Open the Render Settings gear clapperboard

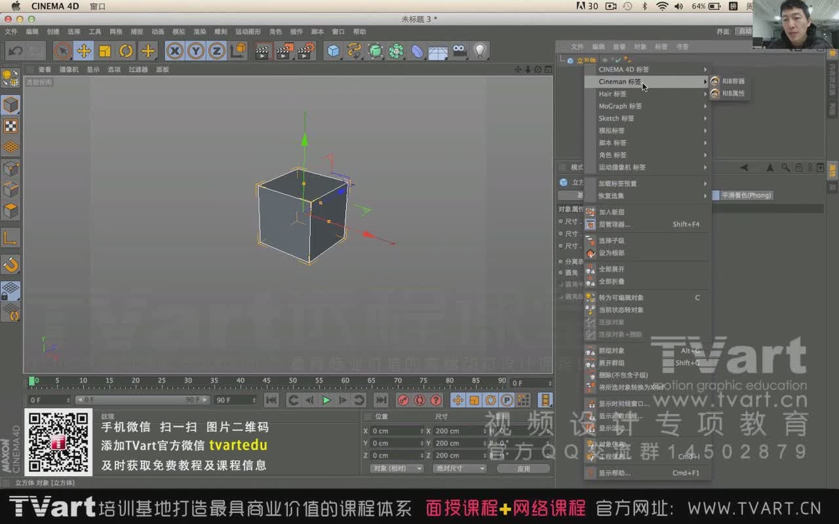(x=306, y=50)
